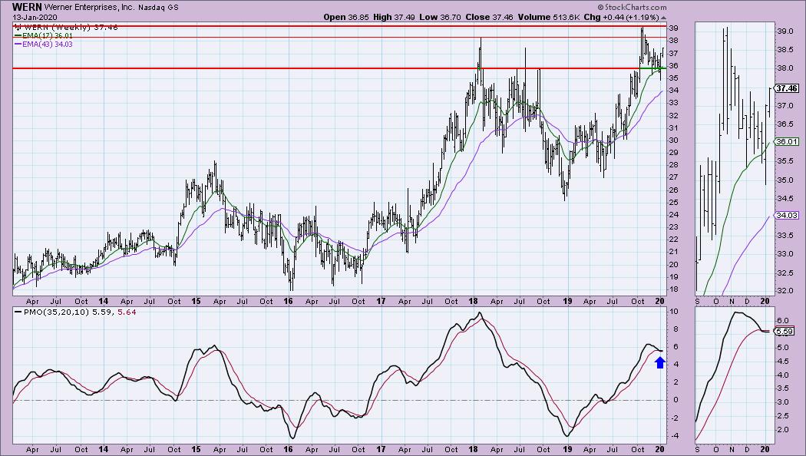The width and height of the screenshot is (806, 456).
Task: Click year 14 on price chart time axis
Action: pos(104,301)
